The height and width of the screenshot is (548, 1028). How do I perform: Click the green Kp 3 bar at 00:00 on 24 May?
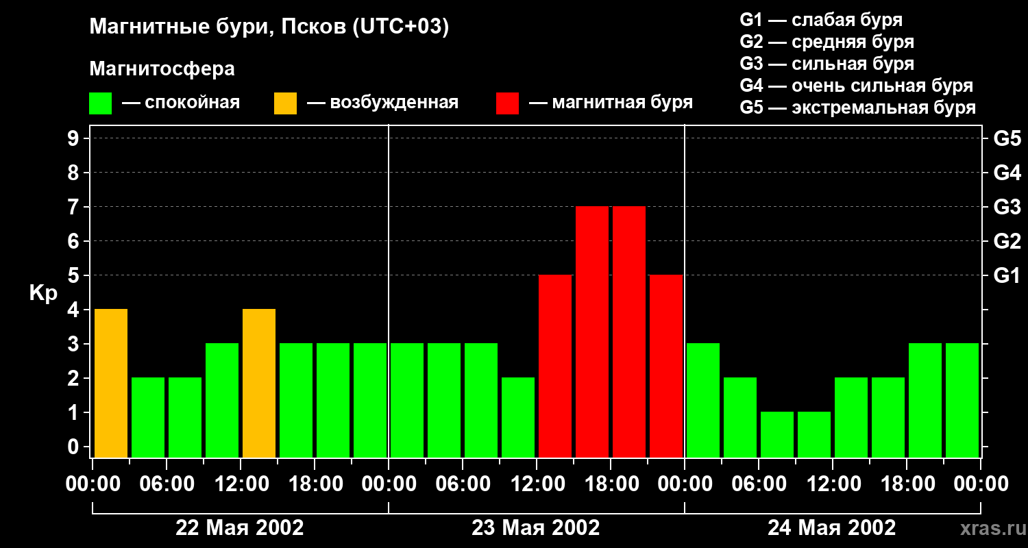coord(703,400)
